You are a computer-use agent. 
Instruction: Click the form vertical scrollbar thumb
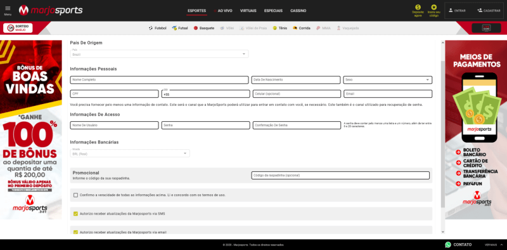pos(442,134)
